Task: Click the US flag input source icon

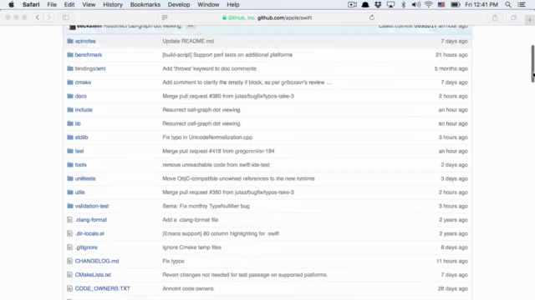Action: 441,5
